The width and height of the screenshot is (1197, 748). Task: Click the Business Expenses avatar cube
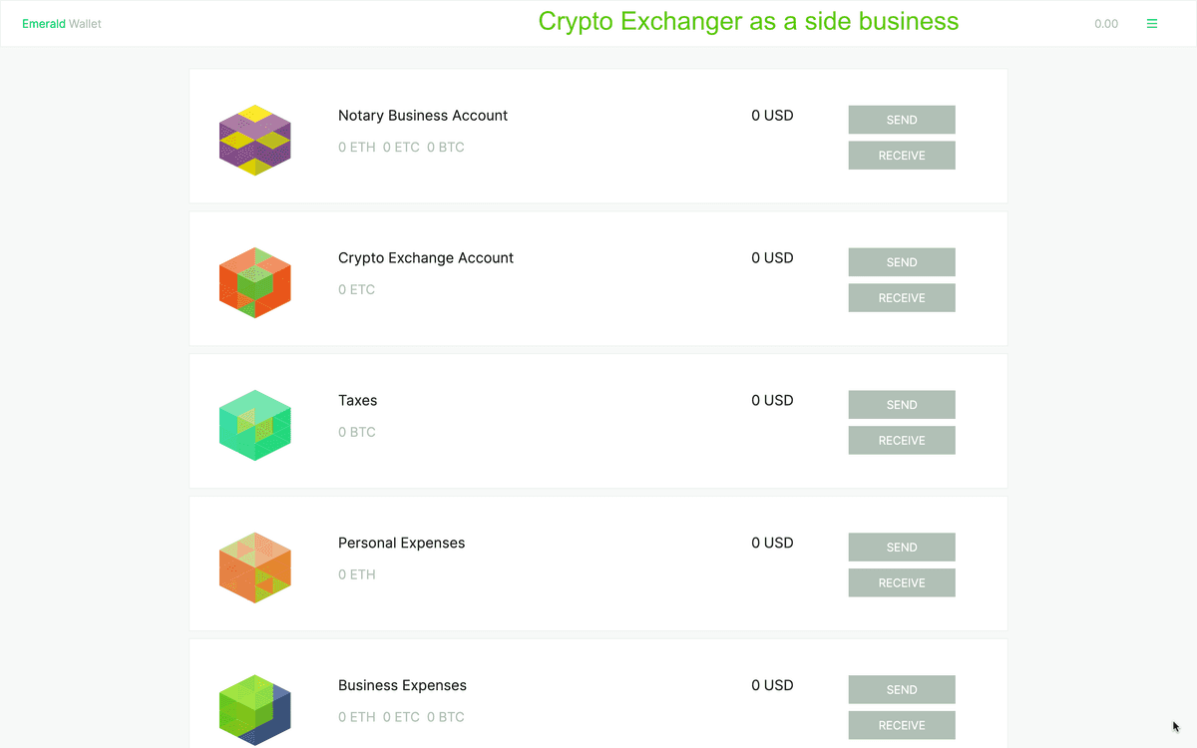click(x=254, y=709)
